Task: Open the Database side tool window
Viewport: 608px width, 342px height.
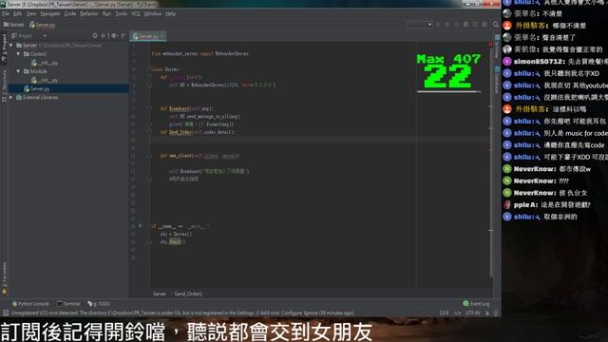Action: pos(497,80)
